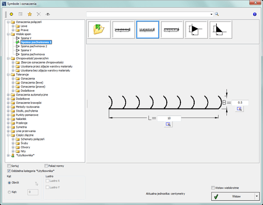Click the text label toolbar icon
This screenshot has width=263, height=205.
tap(48, 14)
